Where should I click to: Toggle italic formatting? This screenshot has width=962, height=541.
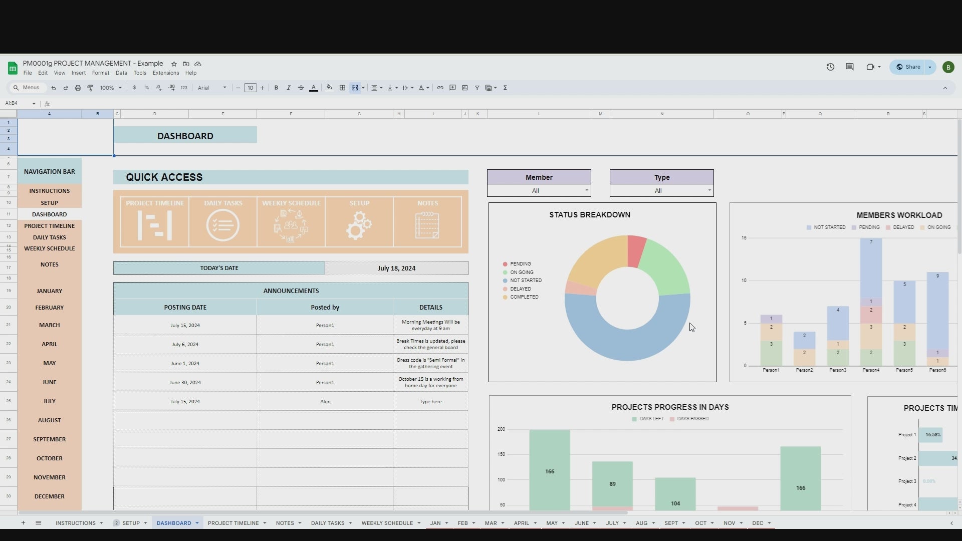[289, 88]
